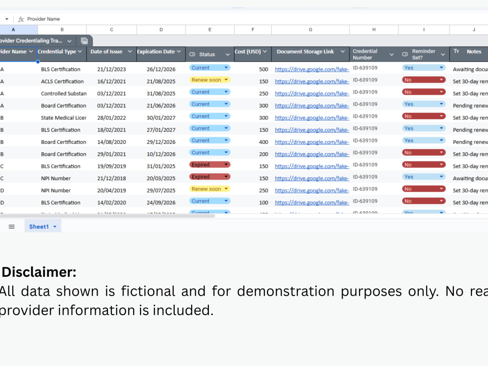
Task: Toggle No reminder chip for ACLS Certification row
Action: [424, 80]
